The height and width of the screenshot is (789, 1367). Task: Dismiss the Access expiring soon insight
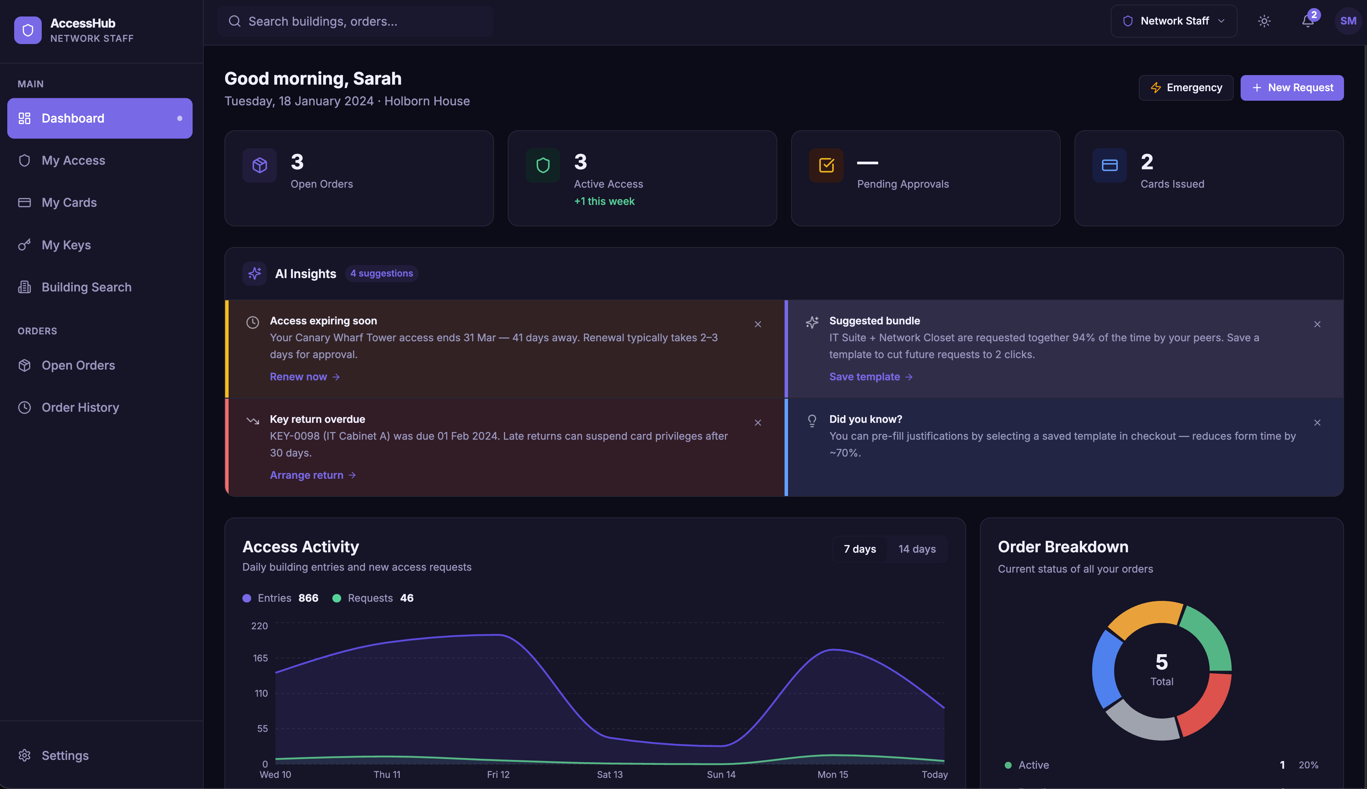tap(758, 324)
